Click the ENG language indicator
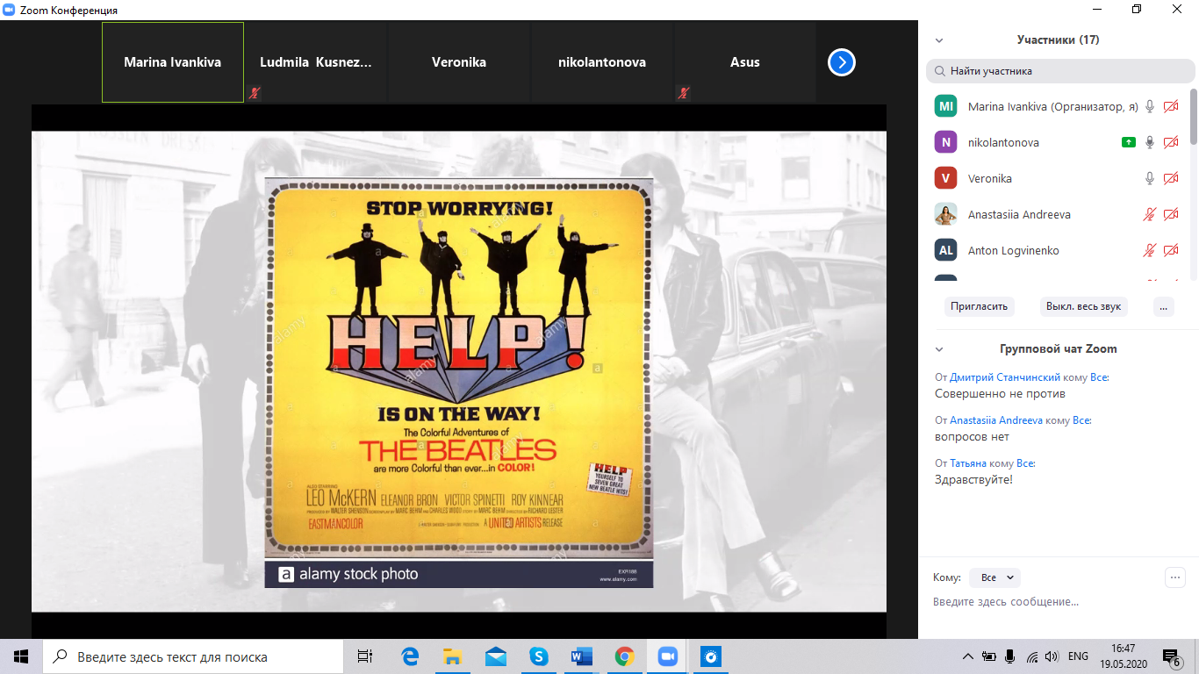The width and height of the screenshot is (1199, 674). click(x=1078, y=656)
